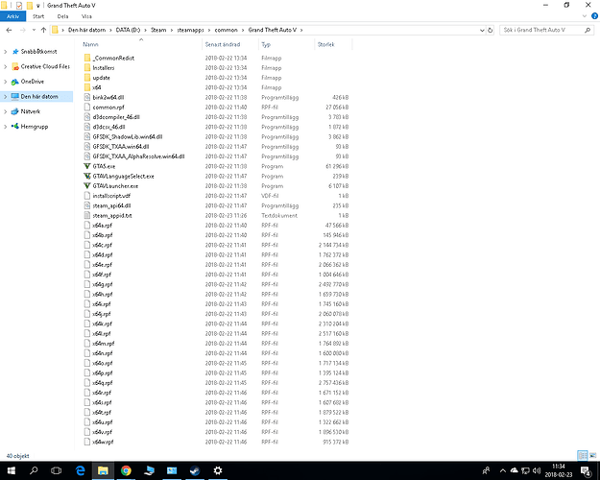Open the Start ribbon tab

(38, 16)
